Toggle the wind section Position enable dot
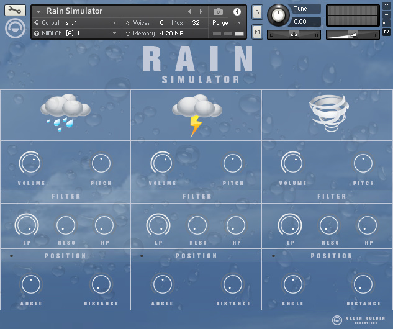The width and height of the screenshot is (393, 329). coord(273,256)
